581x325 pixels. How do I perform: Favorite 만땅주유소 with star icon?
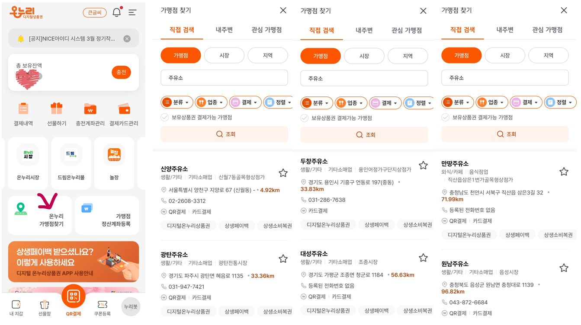[564, 172]
